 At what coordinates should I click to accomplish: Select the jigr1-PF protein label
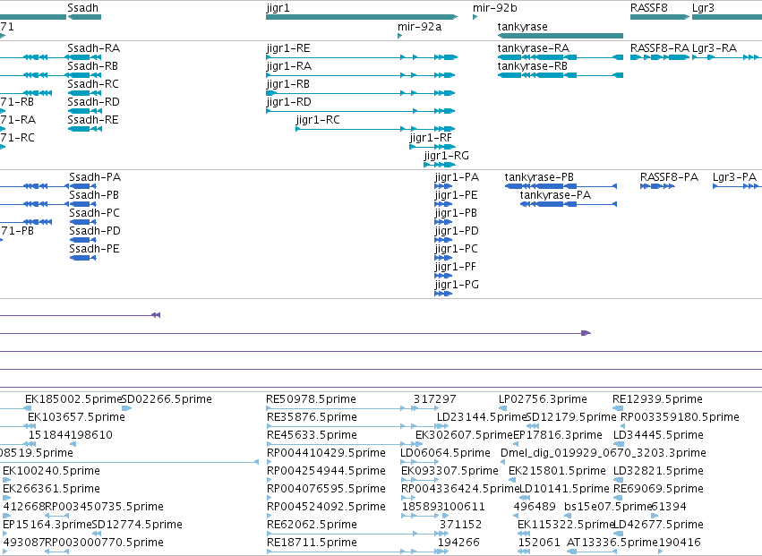(x=456, y=267)
